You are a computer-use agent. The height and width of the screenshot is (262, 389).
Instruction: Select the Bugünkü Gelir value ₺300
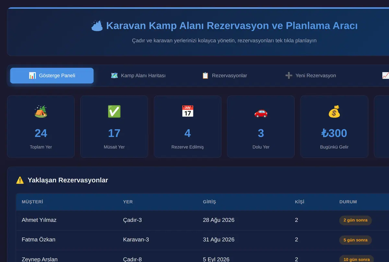click(334, 133)
